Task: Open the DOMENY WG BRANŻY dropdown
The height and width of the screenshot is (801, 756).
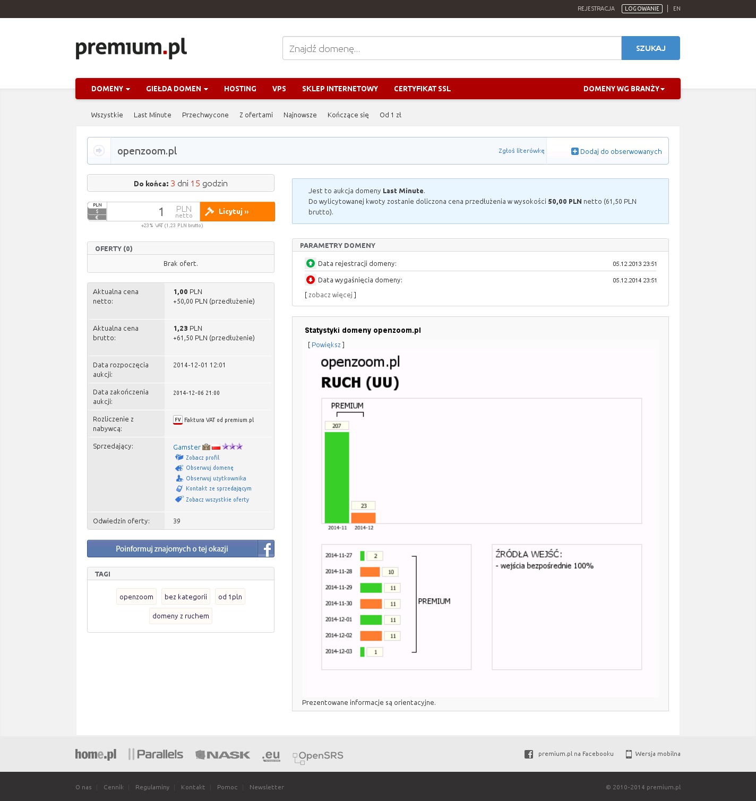Action: [x=624, y=89]
